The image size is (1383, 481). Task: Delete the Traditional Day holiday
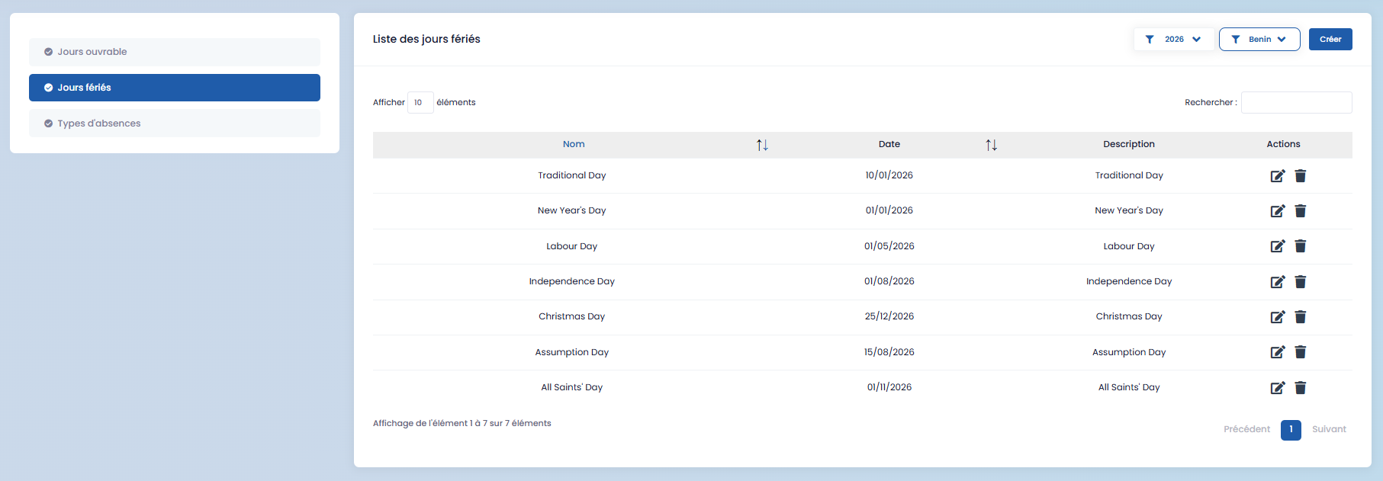coord(1301,176)
